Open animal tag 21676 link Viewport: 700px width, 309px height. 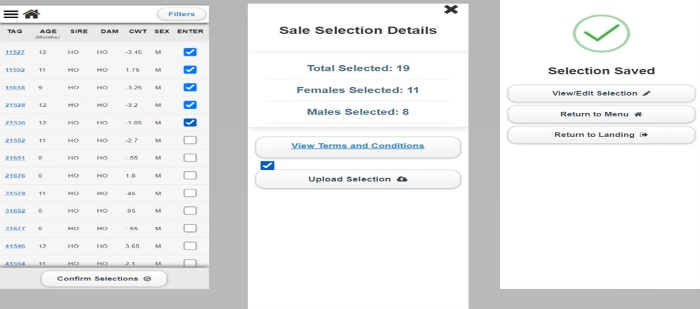[x=15, y=175]
